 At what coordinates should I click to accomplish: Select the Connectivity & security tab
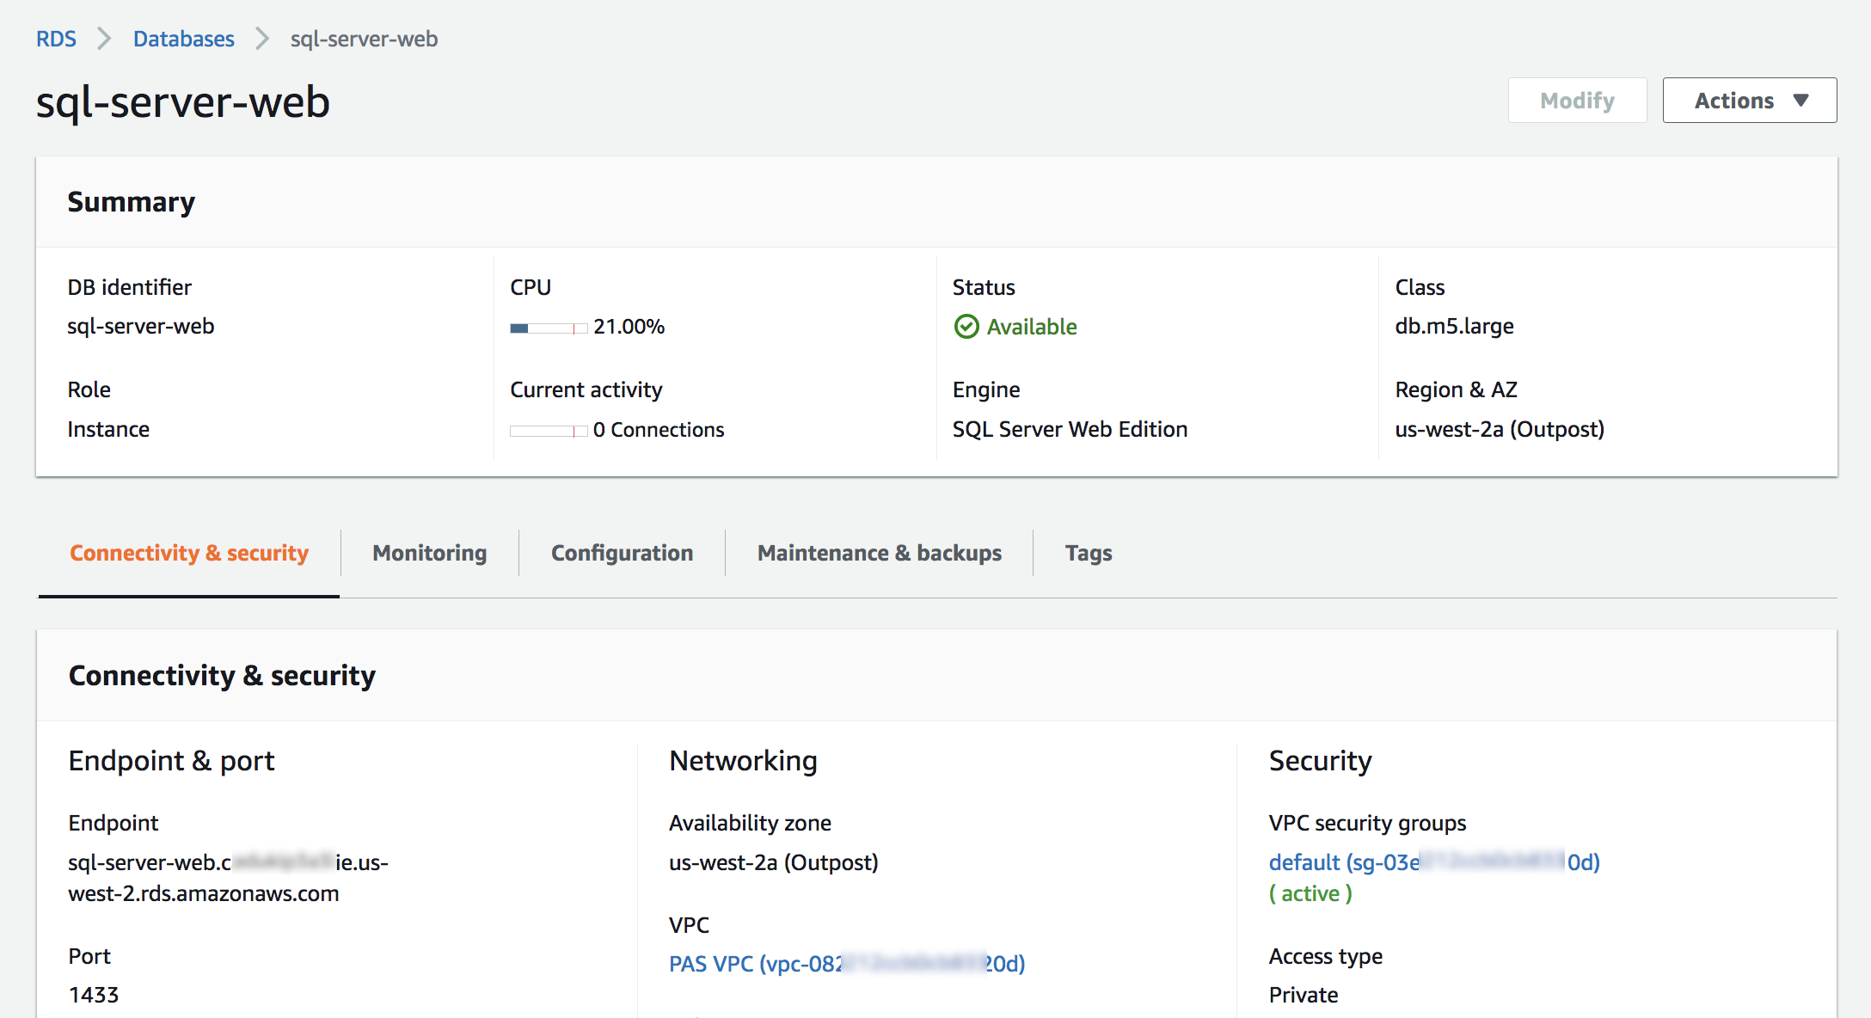point(189,553)
